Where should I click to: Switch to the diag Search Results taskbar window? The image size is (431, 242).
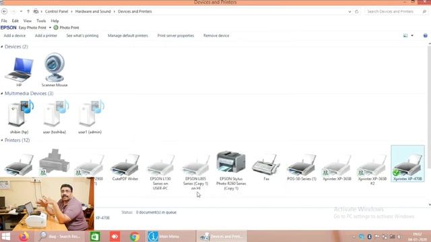[x=60, y=236]
